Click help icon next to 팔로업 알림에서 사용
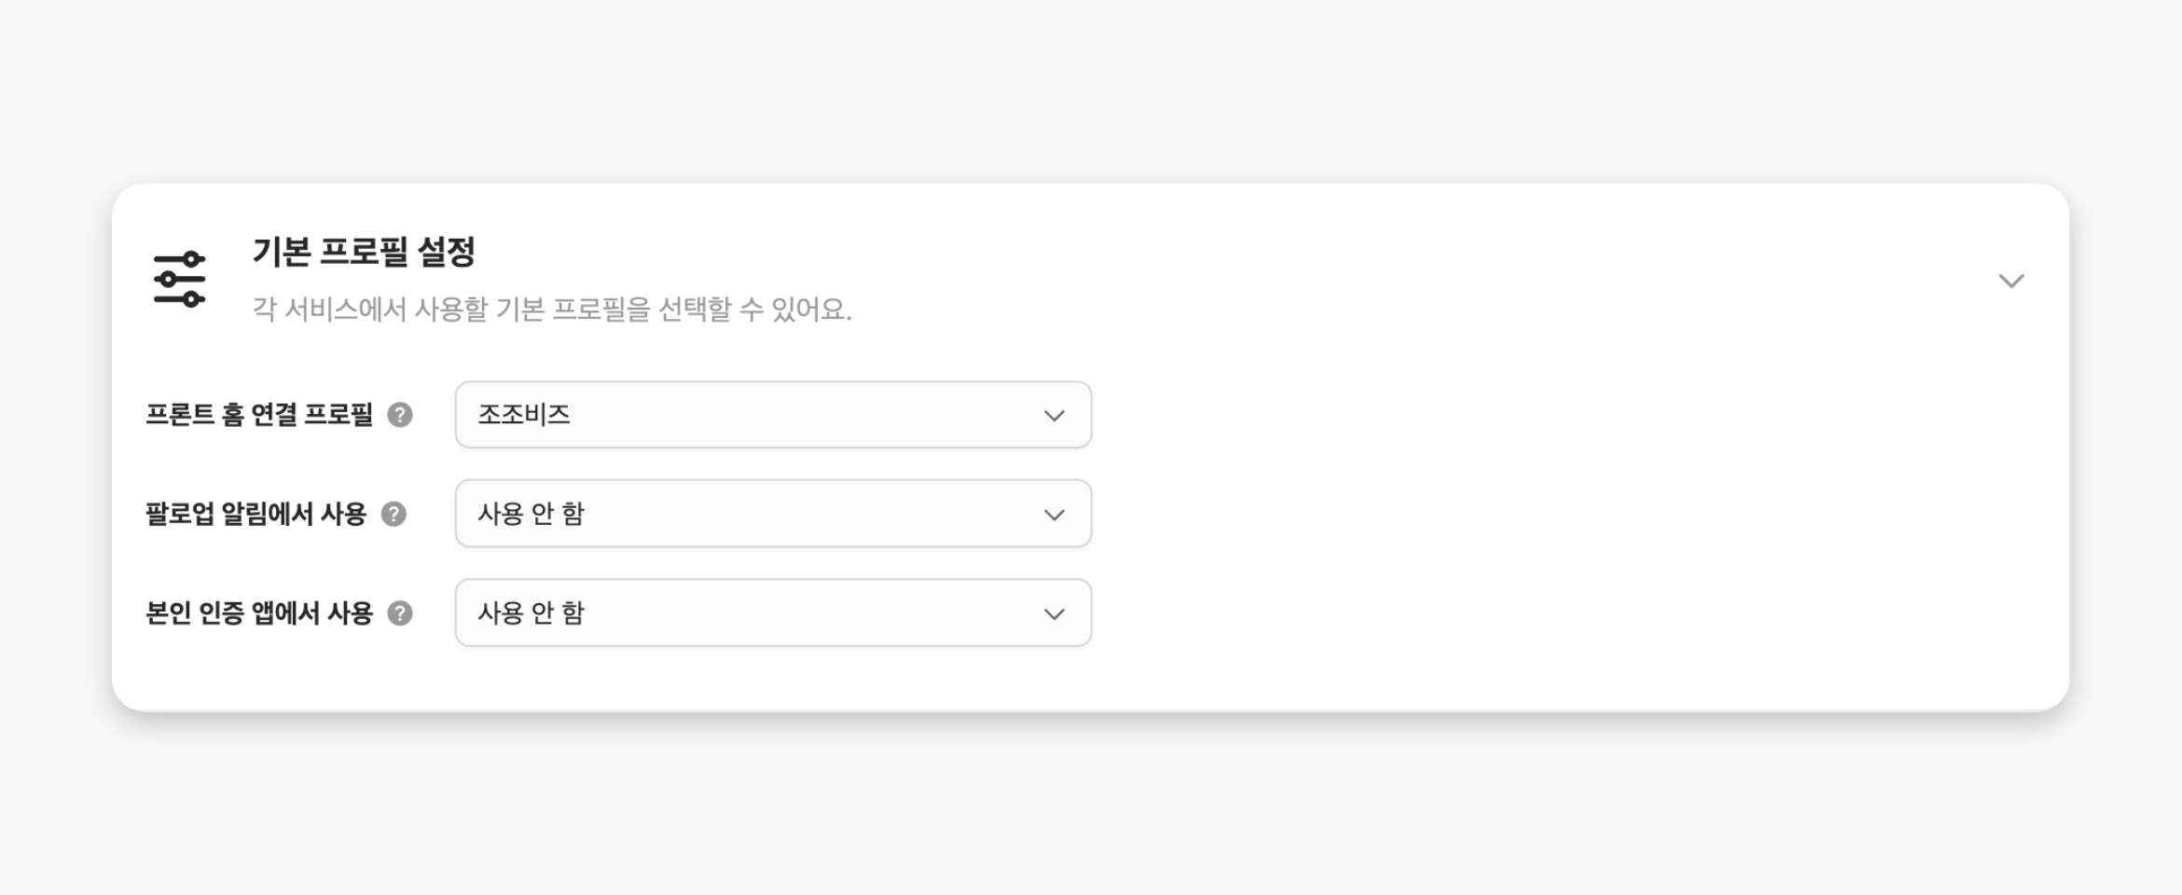The height and width of the screenshot is (895, 2182). 394,514
